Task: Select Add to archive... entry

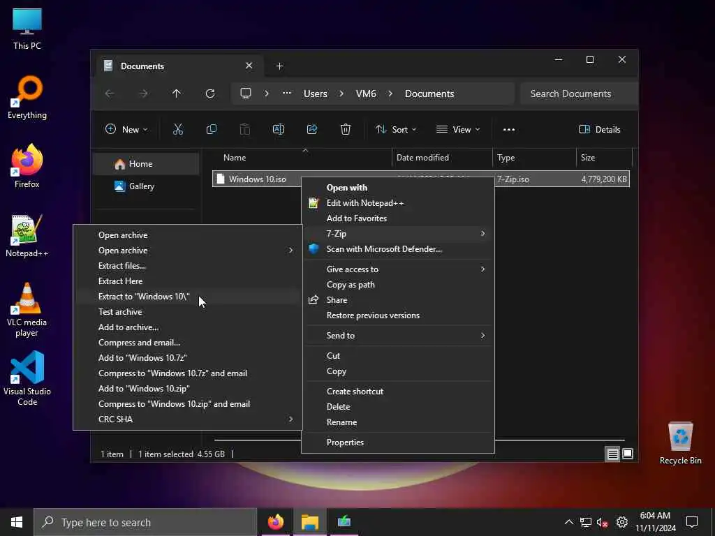Action: (187, 327)
